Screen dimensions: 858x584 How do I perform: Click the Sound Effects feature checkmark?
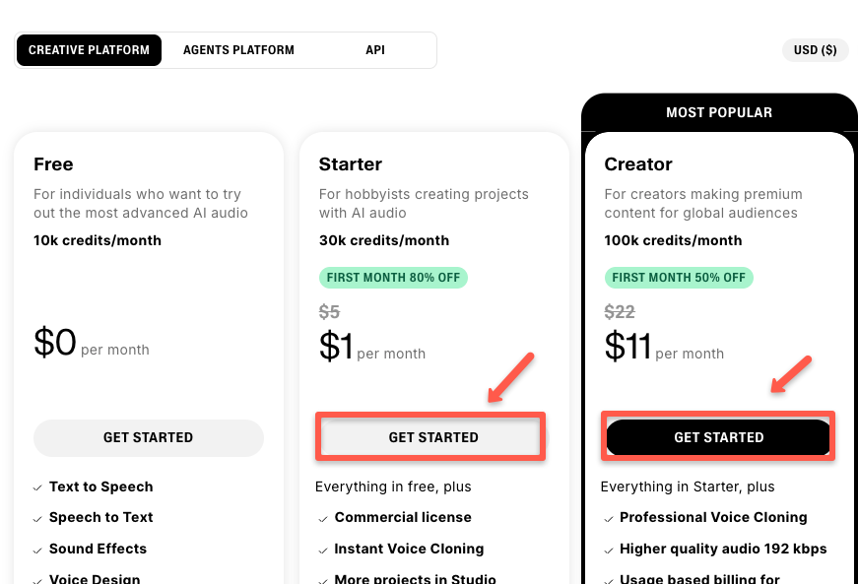point(36,549)
